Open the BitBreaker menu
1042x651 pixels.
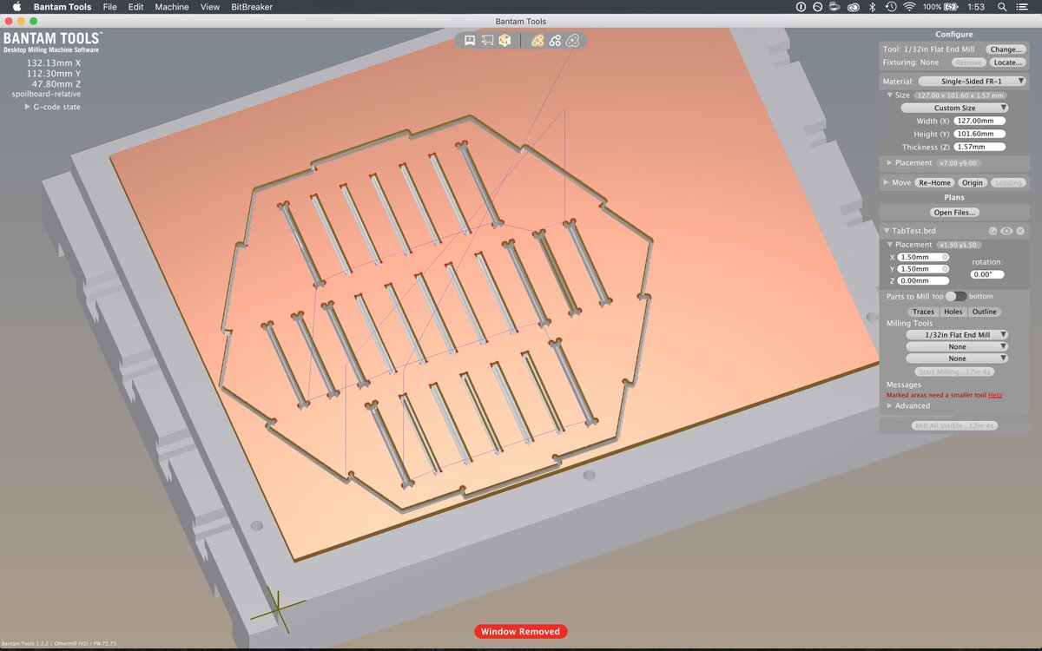click(252, 7)
